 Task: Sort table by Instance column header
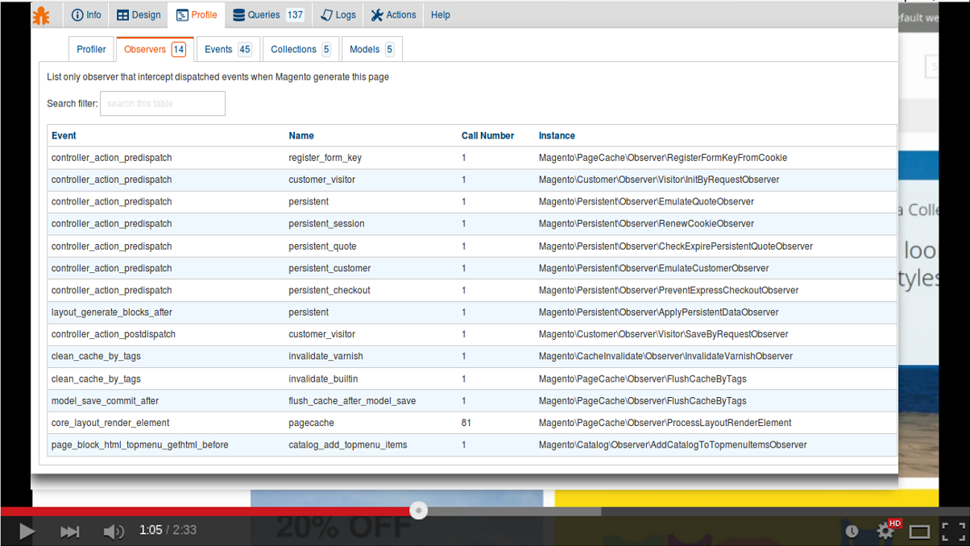(x=557, y=135)
